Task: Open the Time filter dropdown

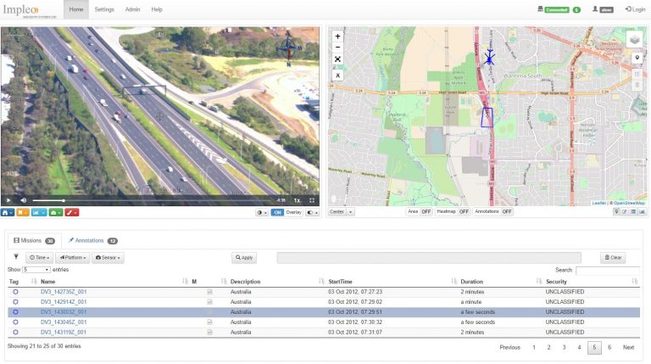Action: 39,257
